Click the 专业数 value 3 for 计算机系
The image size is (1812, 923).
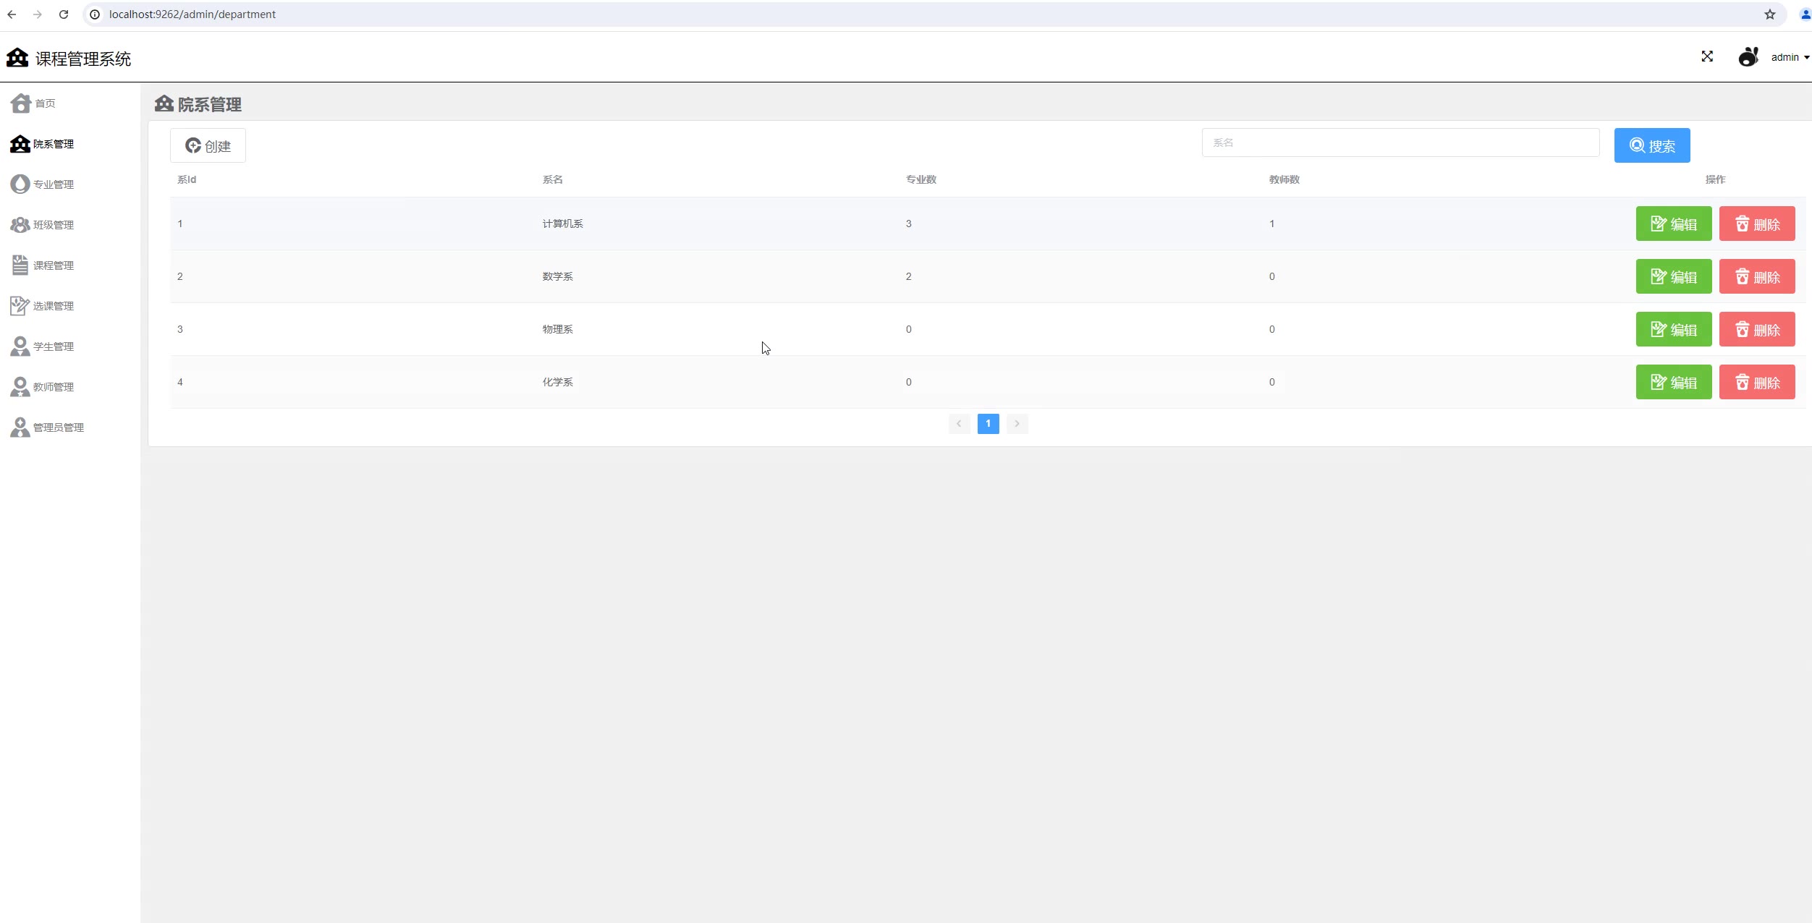coord(909,224)
